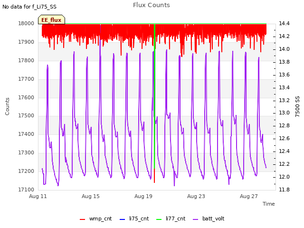Click the 12.0 right axis tick label
This screenshot has width=304, height=228.
point(284,177)
